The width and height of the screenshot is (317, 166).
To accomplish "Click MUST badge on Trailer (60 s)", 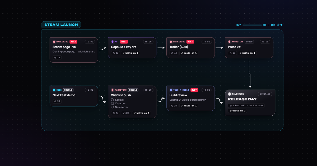I will [190, 42].
